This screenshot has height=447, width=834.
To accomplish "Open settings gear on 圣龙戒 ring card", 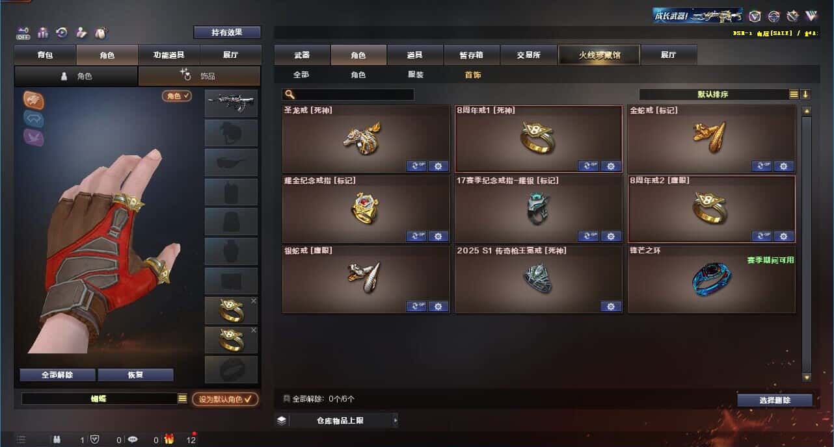I will click(438, 166).
